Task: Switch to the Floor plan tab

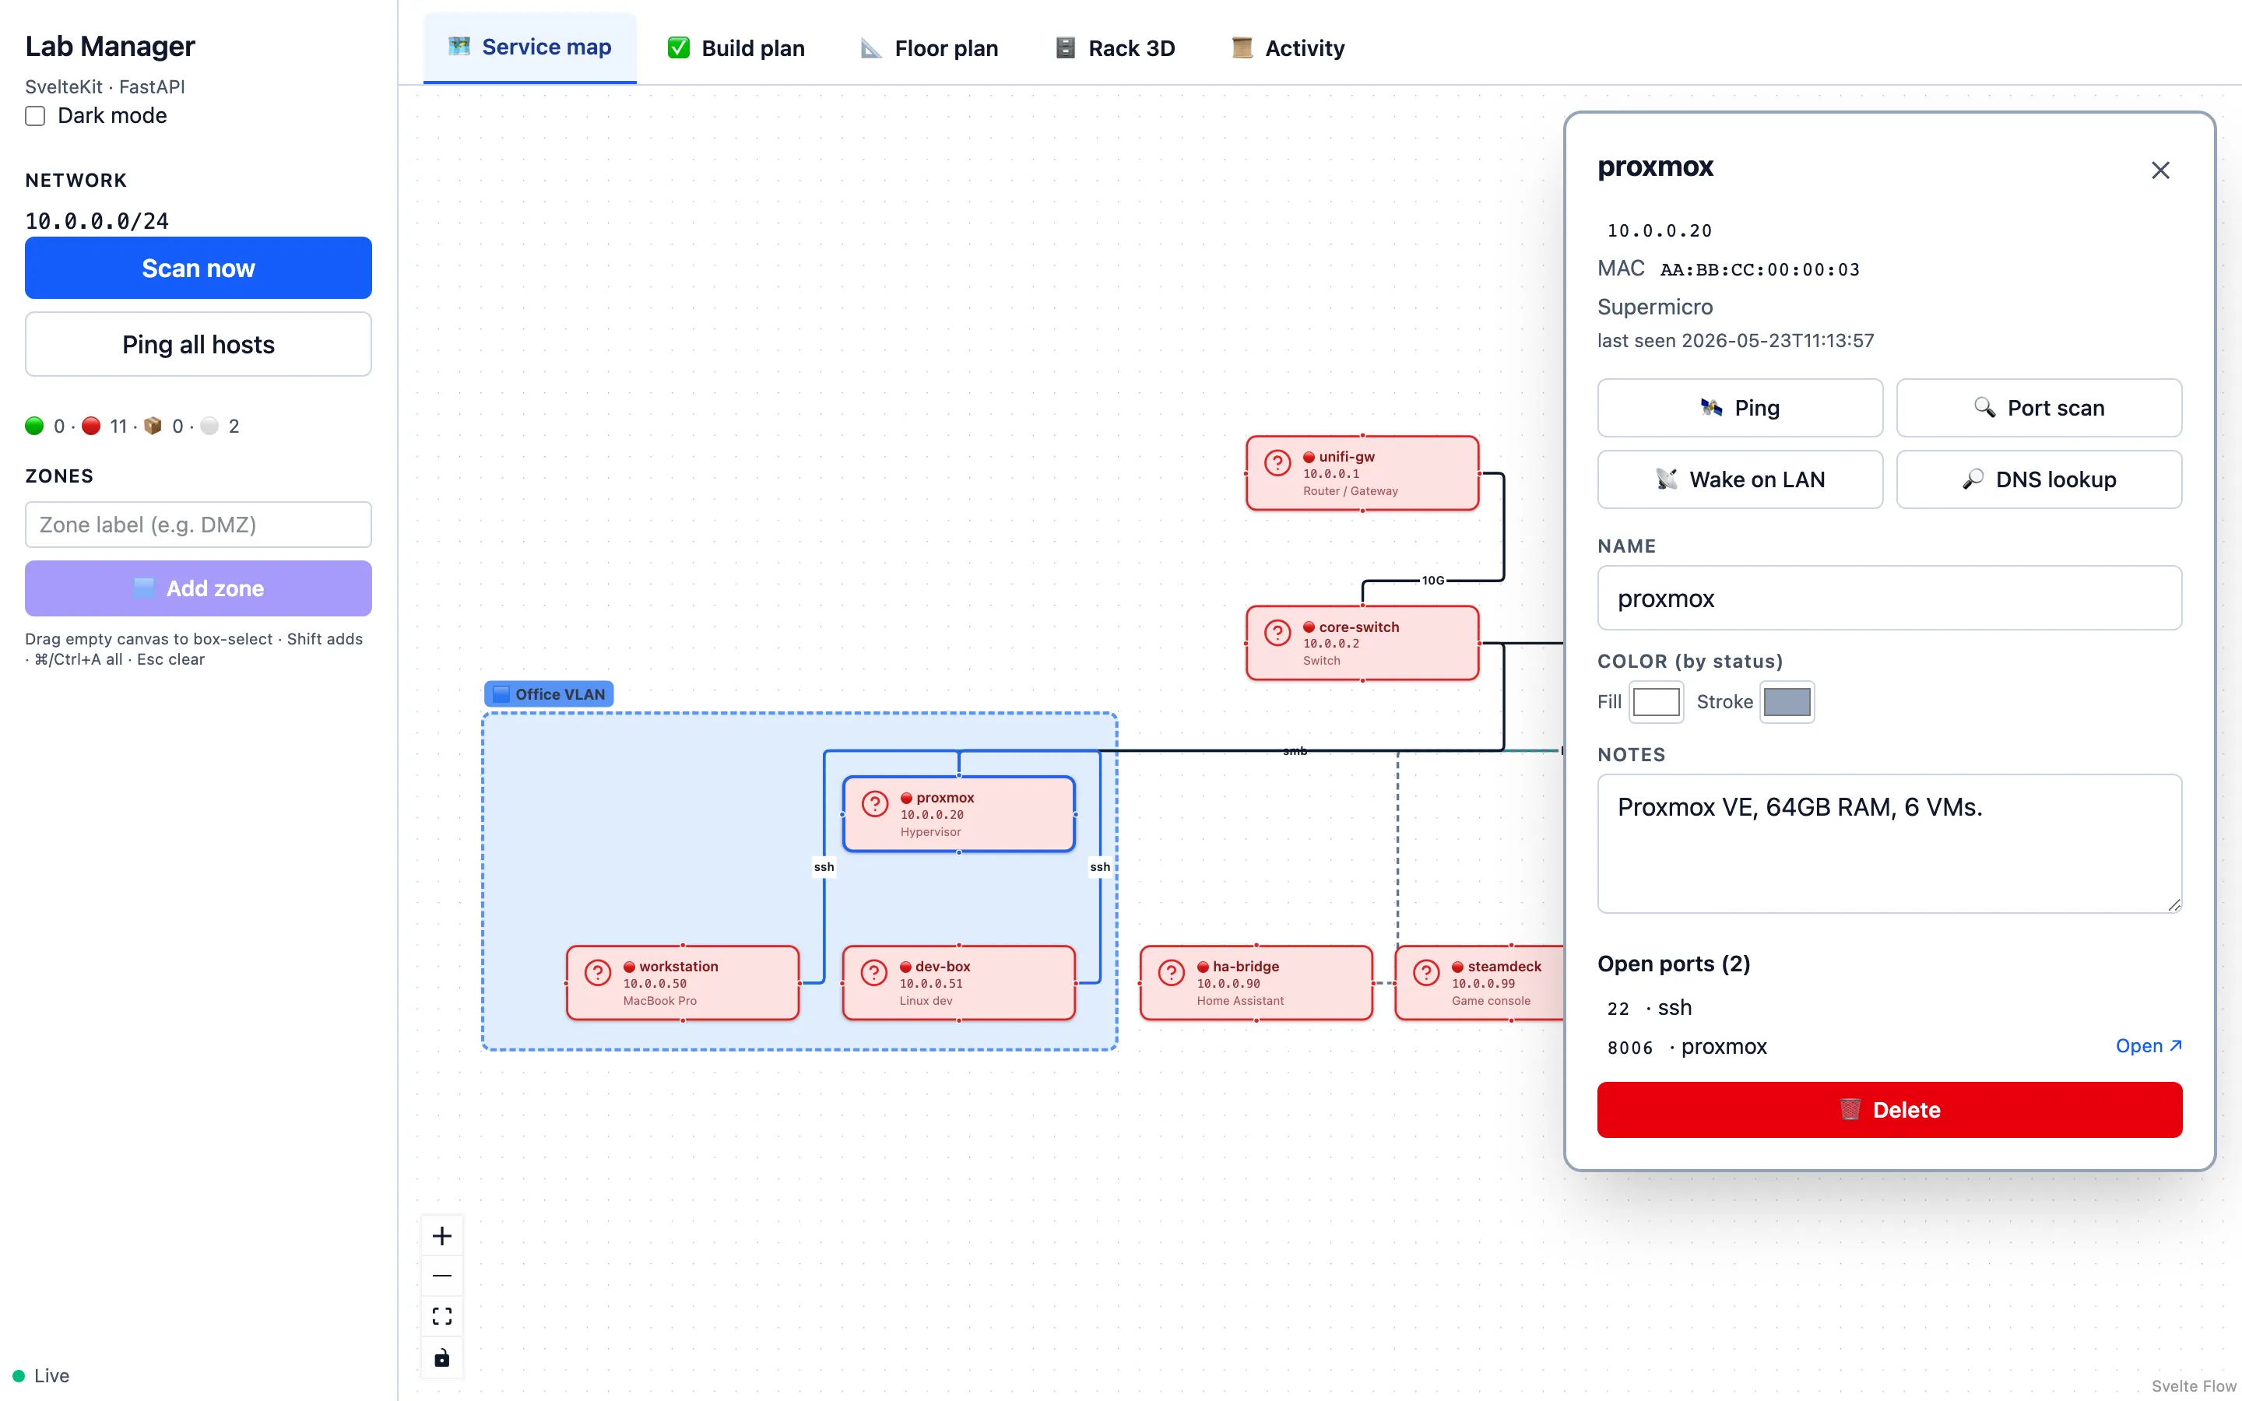Action: (x=929, y=48)
